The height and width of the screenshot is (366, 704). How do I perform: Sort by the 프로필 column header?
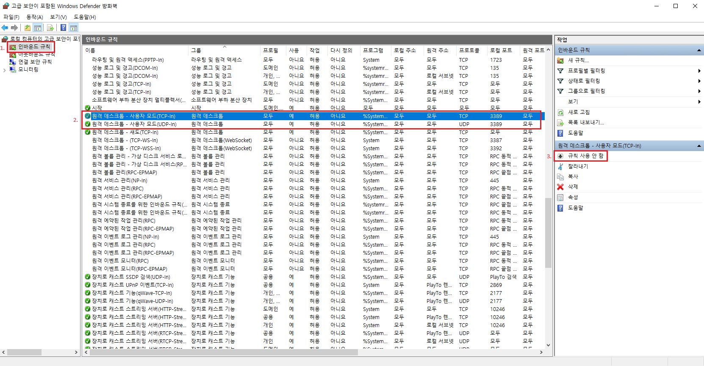(273, 50)
